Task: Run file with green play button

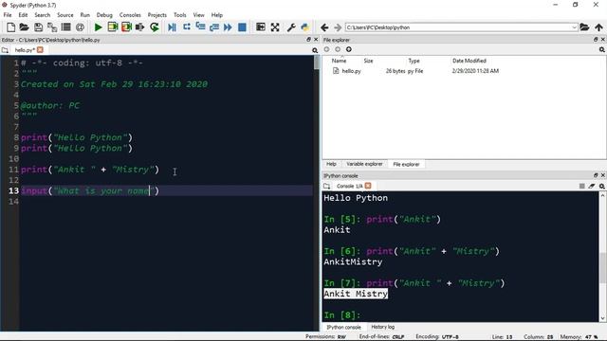Action: click(99, 27)
